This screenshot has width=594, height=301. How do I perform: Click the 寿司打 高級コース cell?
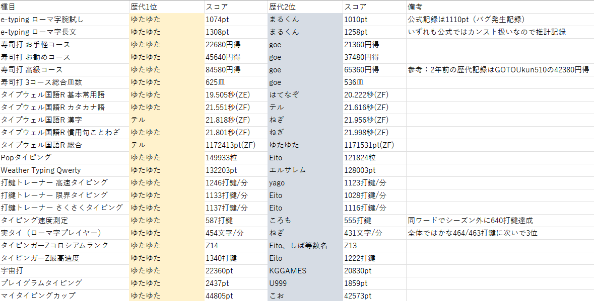pyautogui.click(x=64, y=70)
